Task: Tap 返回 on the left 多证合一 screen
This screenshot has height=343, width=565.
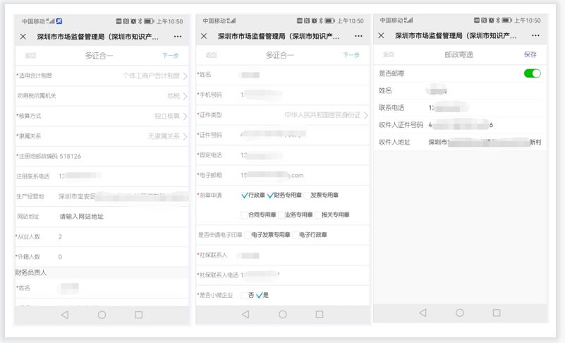Action: point(30,55)
